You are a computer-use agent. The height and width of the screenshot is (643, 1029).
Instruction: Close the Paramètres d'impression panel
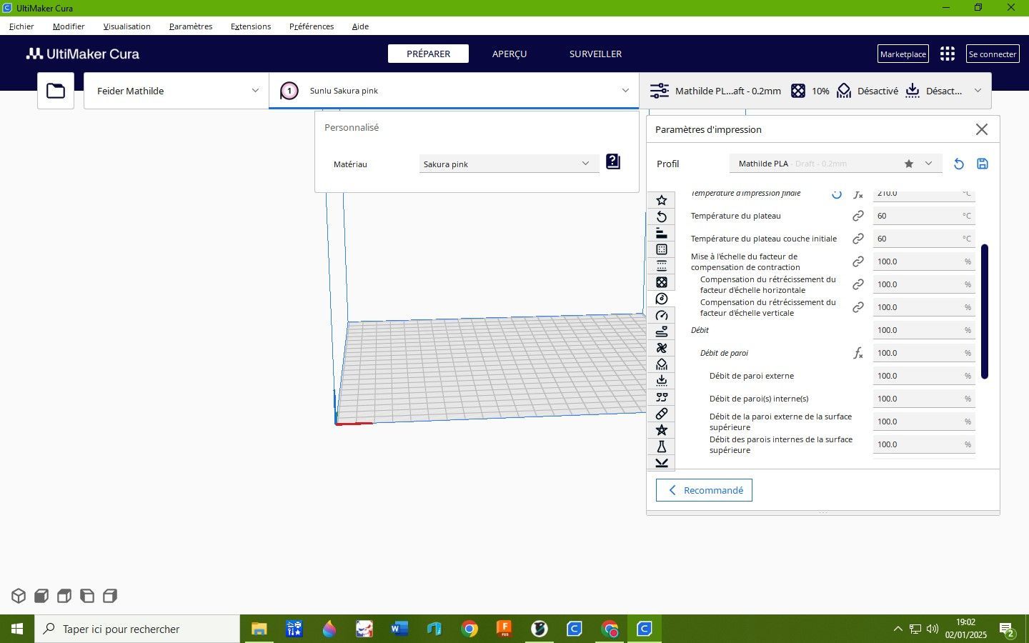click(x=982, y=129)
